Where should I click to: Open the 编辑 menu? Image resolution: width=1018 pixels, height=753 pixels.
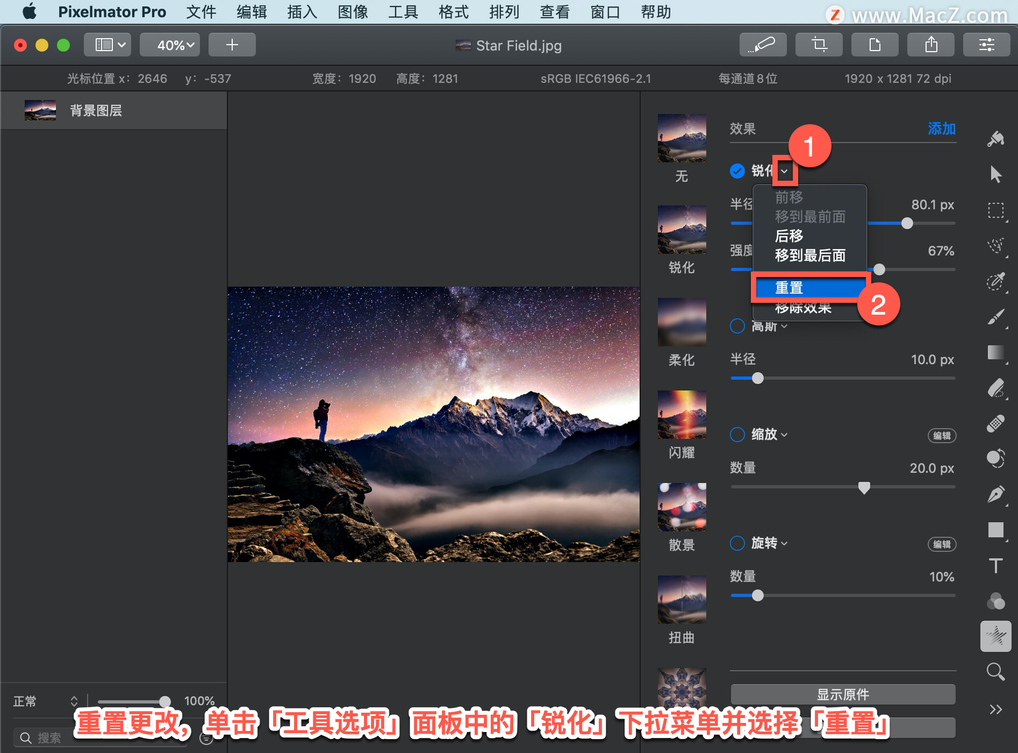(x=252, y=12)
